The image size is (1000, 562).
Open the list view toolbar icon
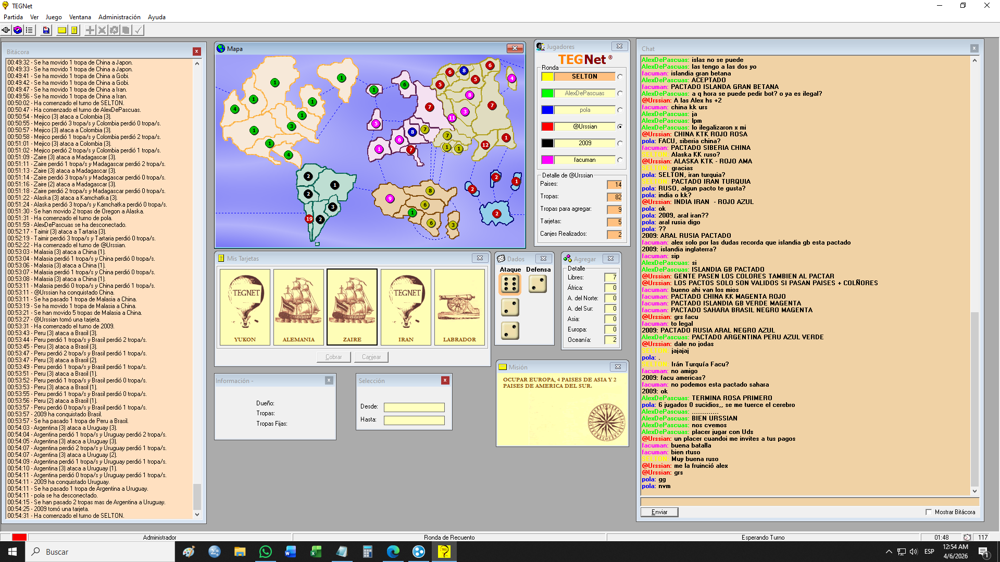point(29,30)
